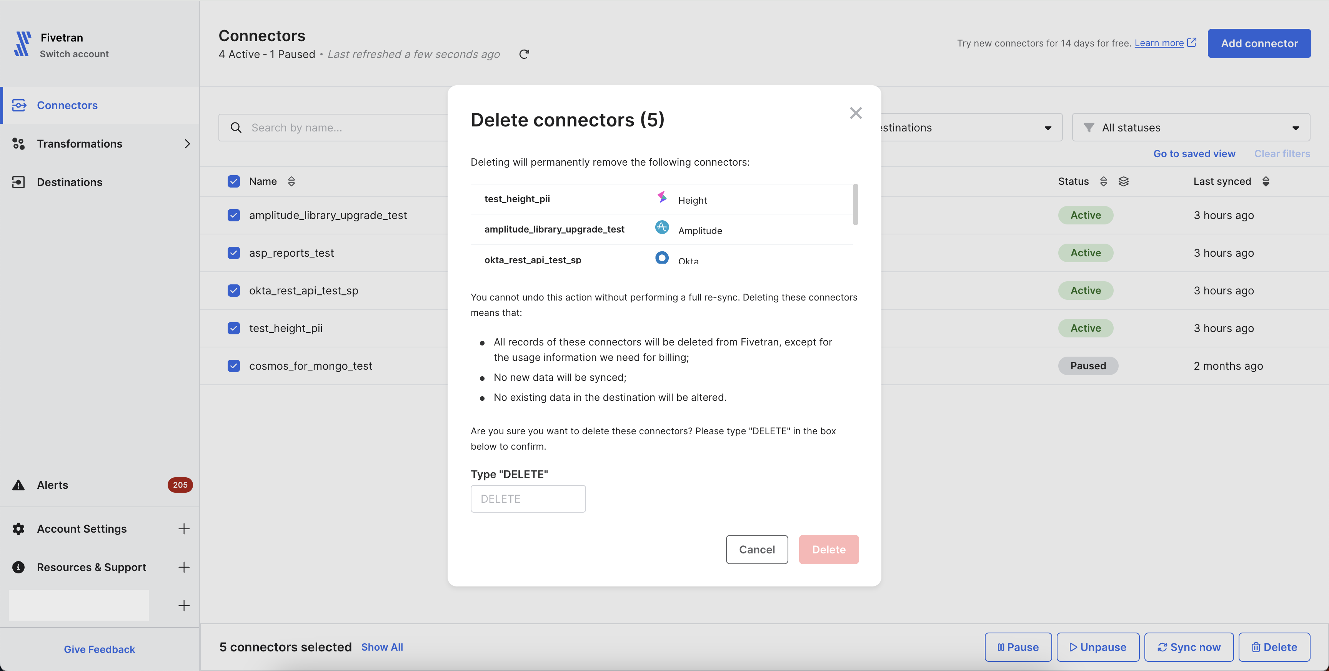Expand Account Settings with plus icon
The width and height of the screenshot is (1329, 671).
(x=184, y=529)
